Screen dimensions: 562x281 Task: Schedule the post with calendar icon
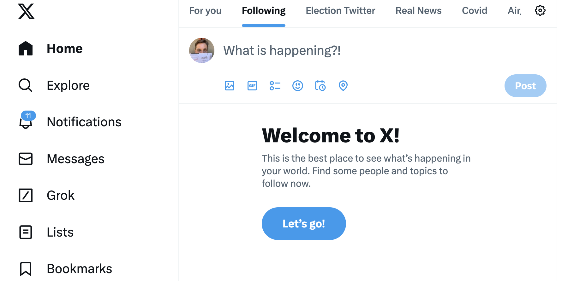tap(320, 86)
